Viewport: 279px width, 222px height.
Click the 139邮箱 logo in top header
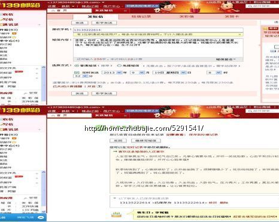pyautogui.click(x=20, y=5)
